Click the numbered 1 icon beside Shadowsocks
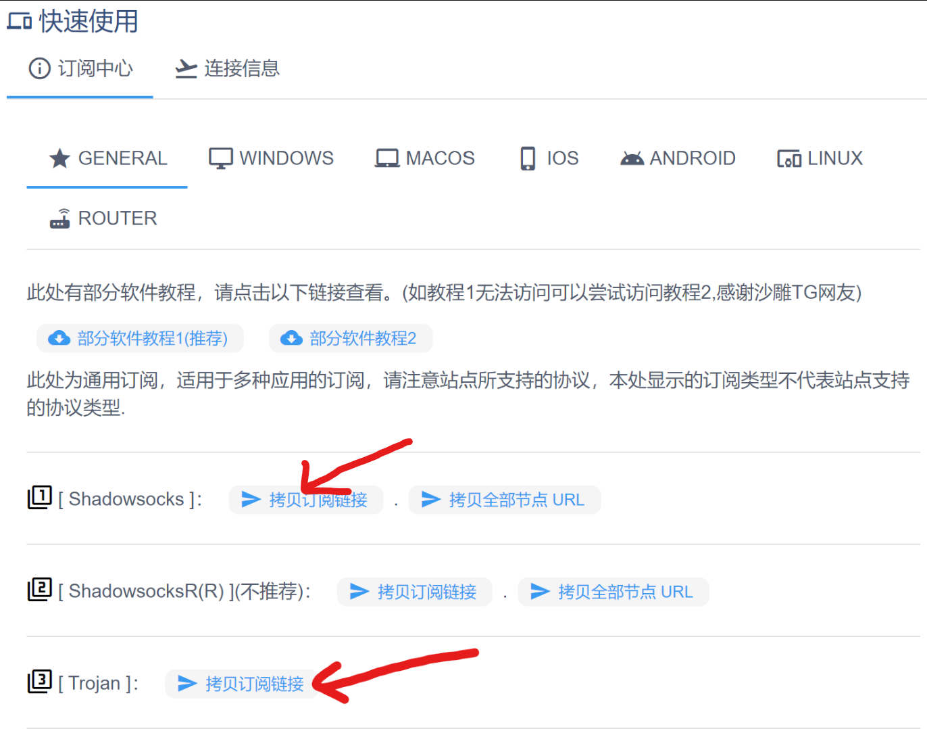 (x=39, y=497)
